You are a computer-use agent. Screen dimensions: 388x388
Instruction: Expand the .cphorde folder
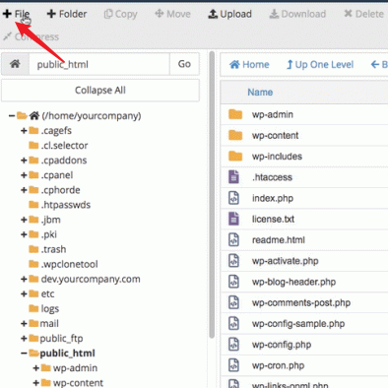[24, 190]
